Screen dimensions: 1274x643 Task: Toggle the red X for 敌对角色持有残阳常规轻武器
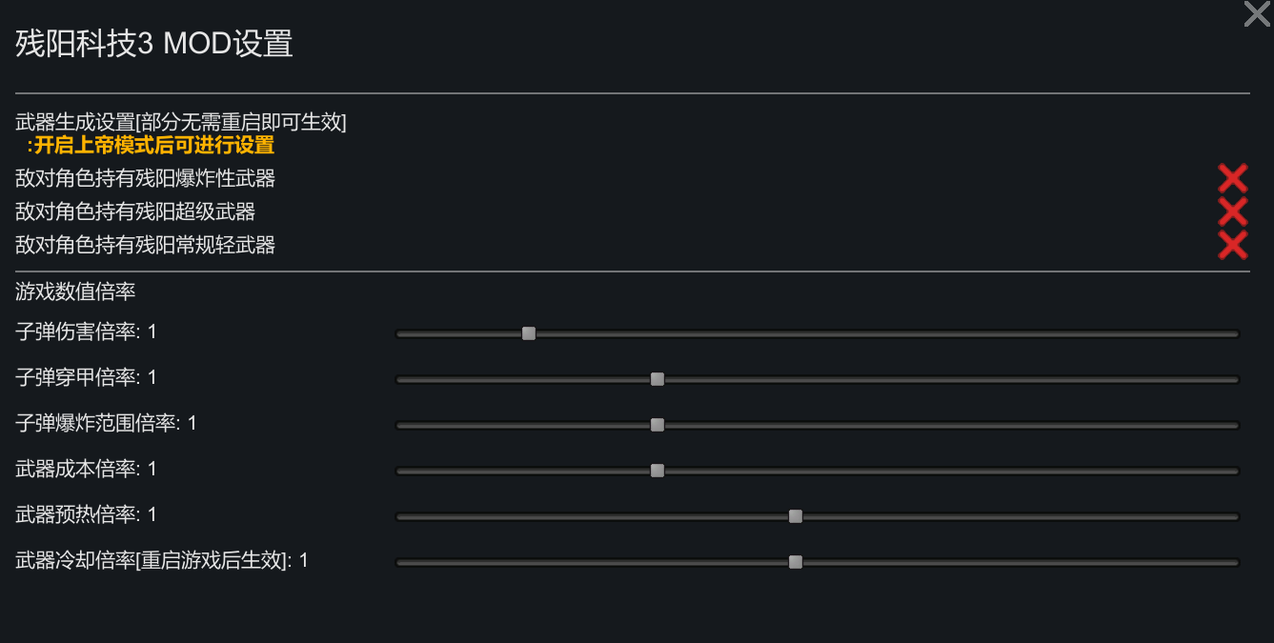click(1232, 245)
